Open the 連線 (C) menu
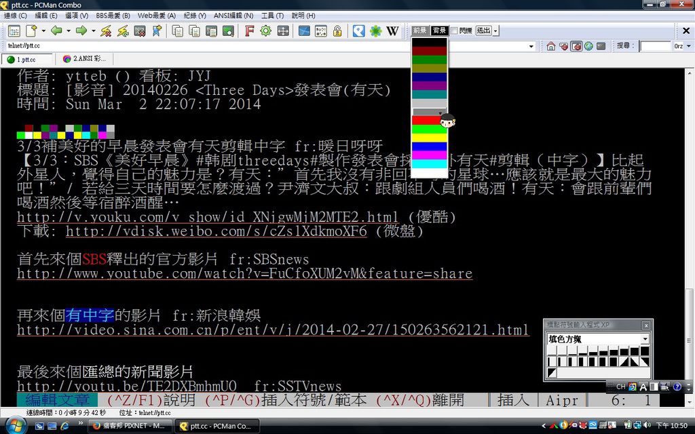Screen dimensions: 695x434 [x=16, y=16]
